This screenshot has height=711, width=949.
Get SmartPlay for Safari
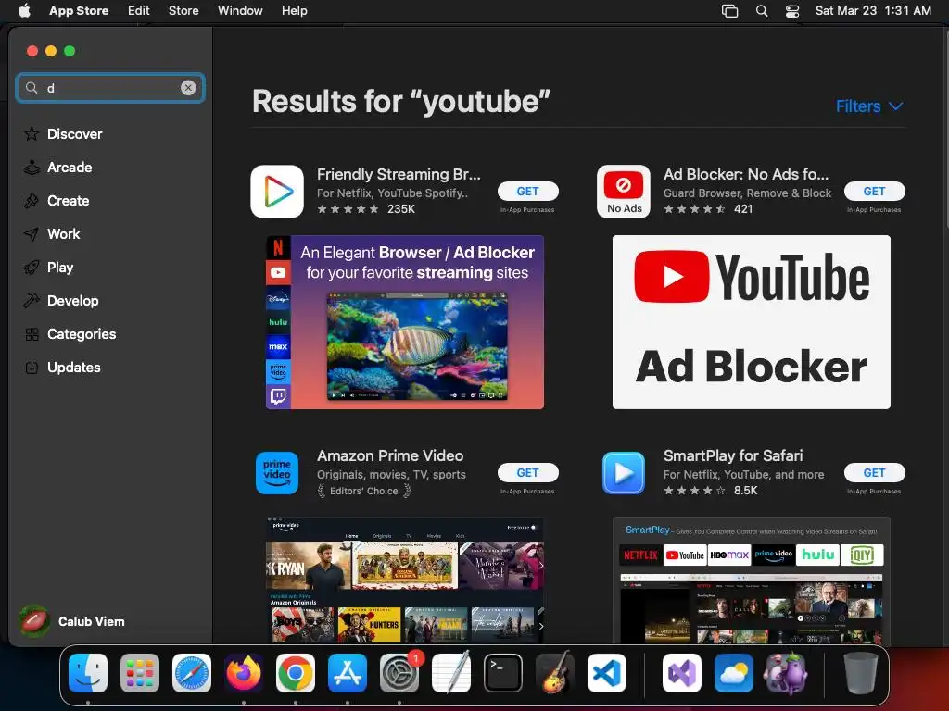click(x=875, y=472)
